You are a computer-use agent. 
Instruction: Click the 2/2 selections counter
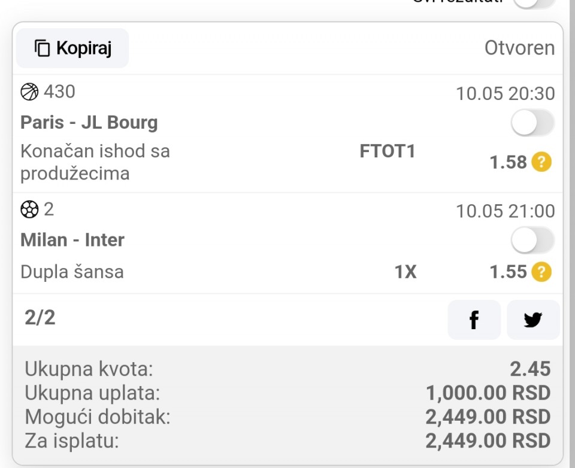[40, 318]
